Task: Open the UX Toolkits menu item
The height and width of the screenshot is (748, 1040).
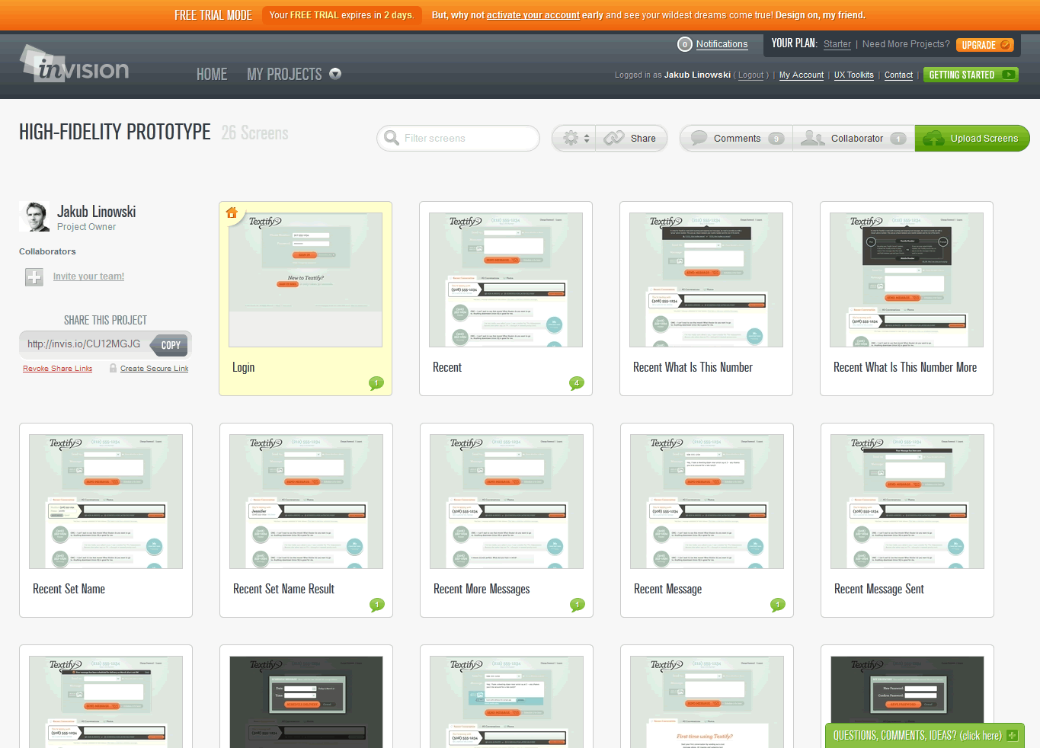Action: point(853,75)
